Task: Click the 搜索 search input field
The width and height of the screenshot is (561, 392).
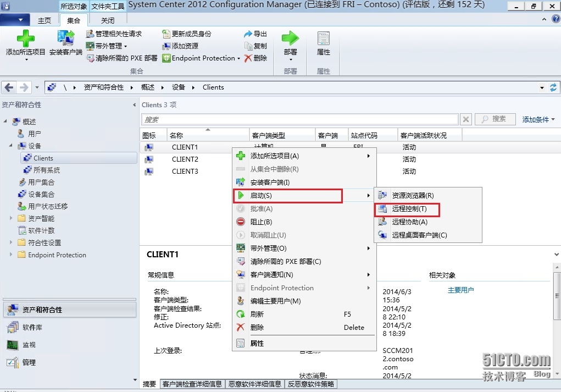Action: (300, 119)
